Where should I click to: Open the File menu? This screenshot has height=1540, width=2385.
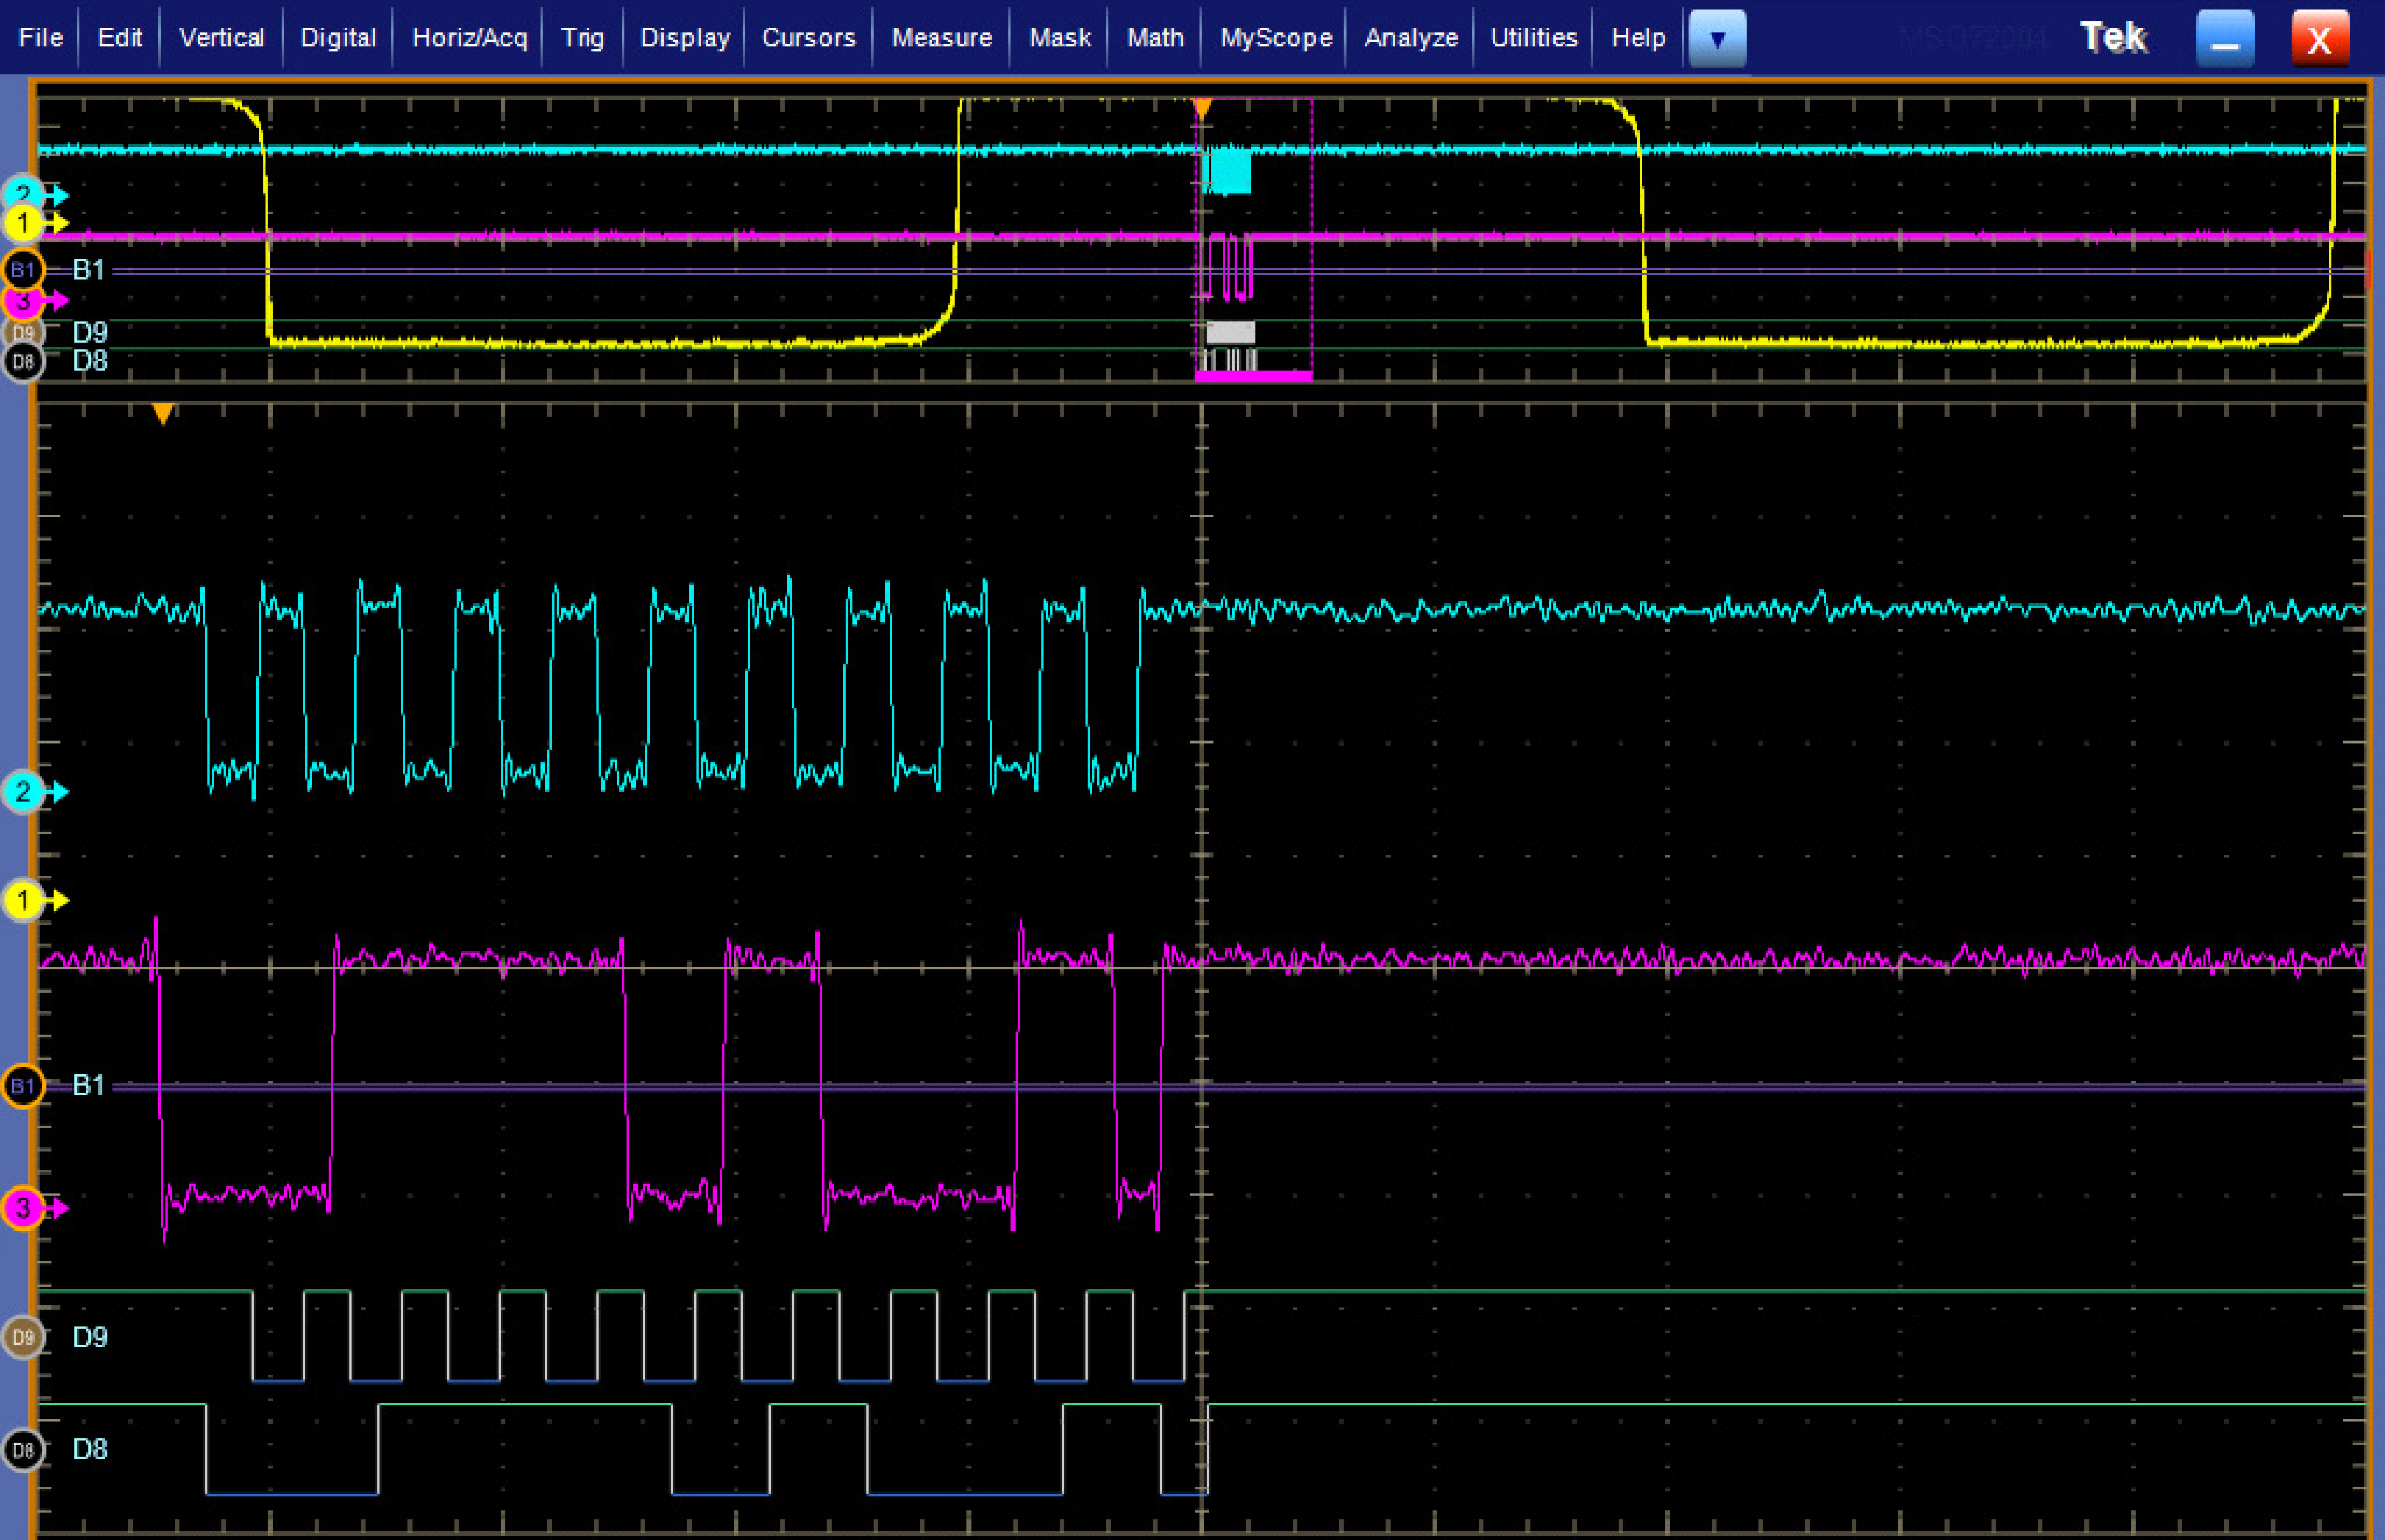[40, 38]
